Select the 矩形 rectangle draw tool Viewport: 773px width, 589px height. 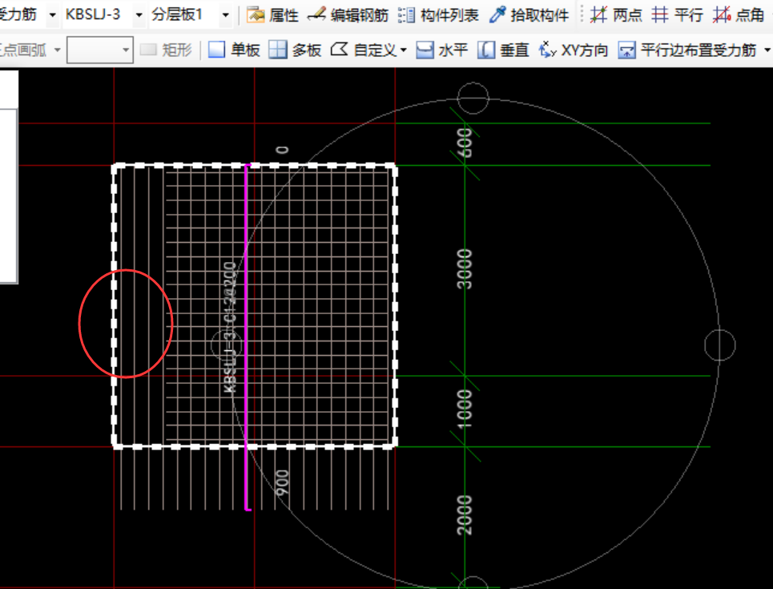pyautogui.click(x=166, y=50)
